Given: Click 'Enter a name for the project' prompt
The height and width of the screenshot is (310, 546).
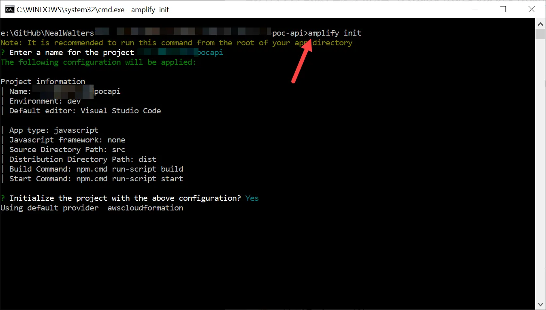Looking at the screenshot, I should coord(72,53).
